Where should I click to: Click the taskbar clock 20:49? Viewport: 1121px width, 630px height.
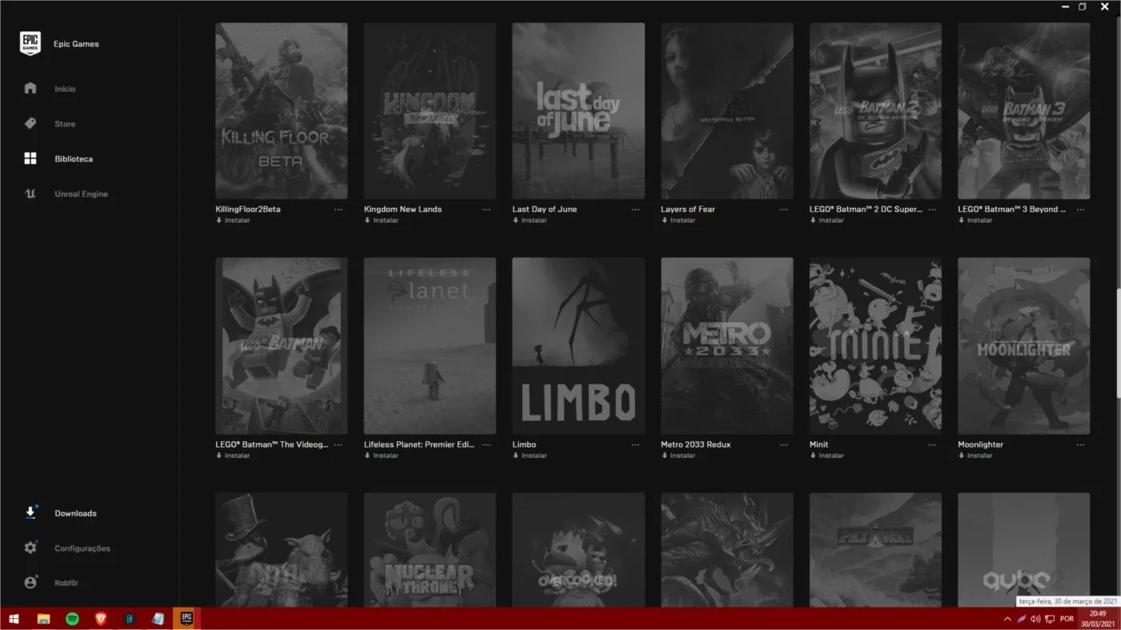pos(1098,613)
